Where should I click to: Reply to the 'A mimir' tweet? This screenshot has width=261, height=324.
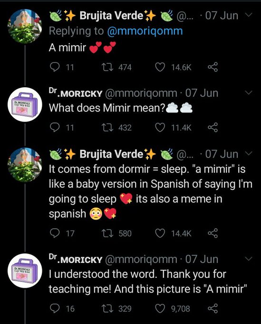[55, 67]
